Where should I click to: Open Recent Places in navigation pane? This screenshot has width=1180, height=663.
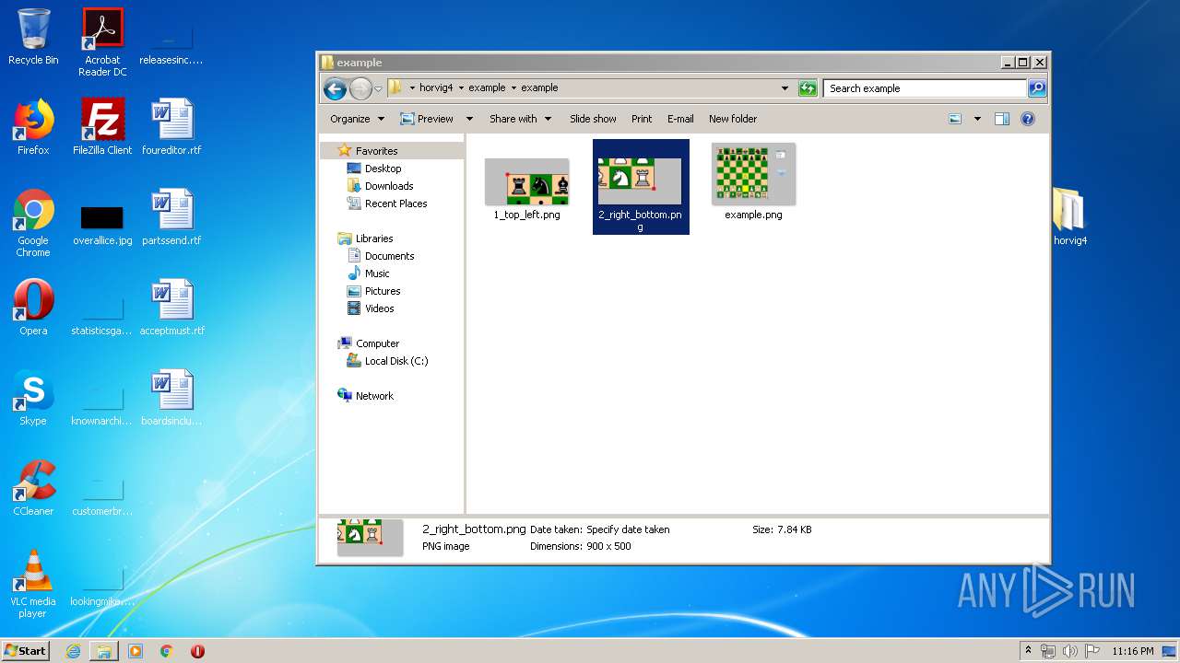coord(395,204)
